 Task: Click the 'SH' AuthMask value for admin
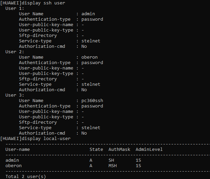pos(111,160)
